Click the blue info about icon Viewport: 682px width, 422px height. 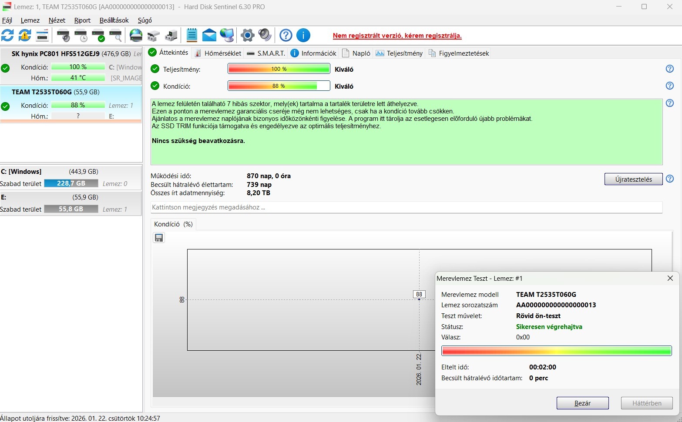coord(303,35)
